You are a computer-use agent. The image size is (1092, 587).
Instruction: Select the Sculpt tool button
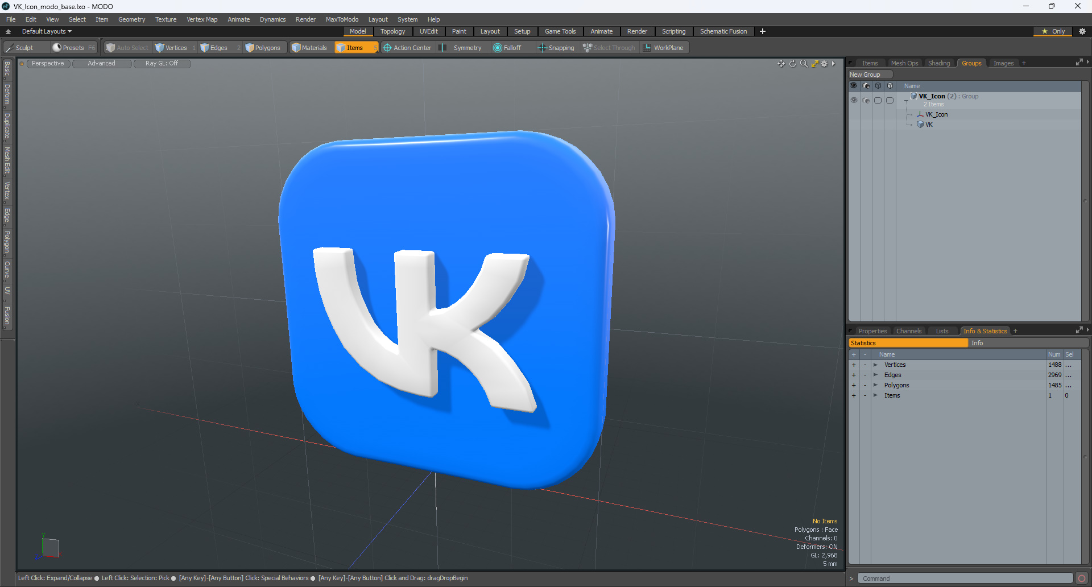click(x=25, y=48)
